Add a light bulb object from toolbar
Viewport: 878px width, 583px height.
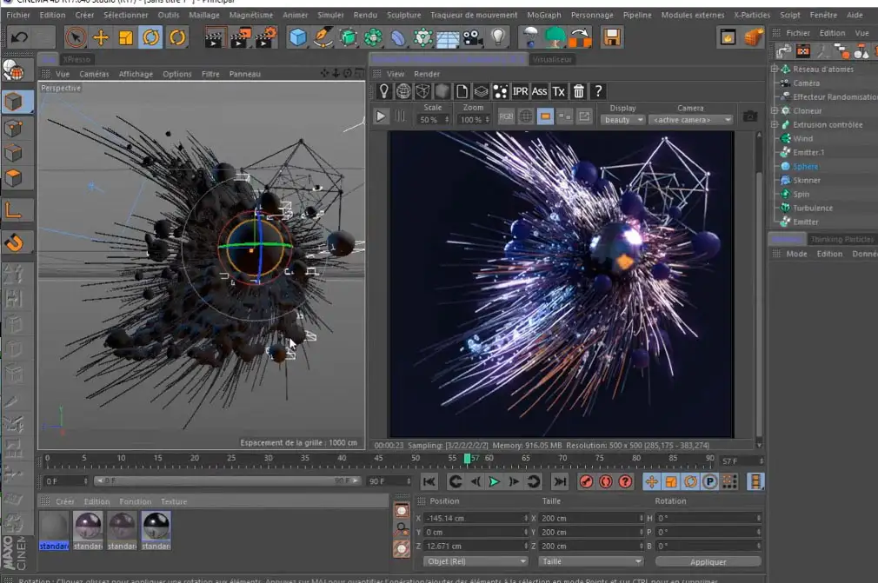coord(498,37)
